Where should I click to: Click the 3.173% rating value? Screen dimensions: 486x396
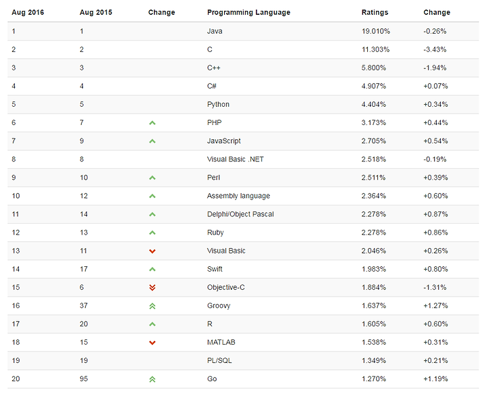tap(373, 123)
